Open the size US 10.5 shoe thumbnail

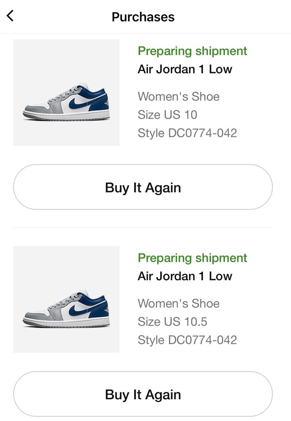point(66,299)
